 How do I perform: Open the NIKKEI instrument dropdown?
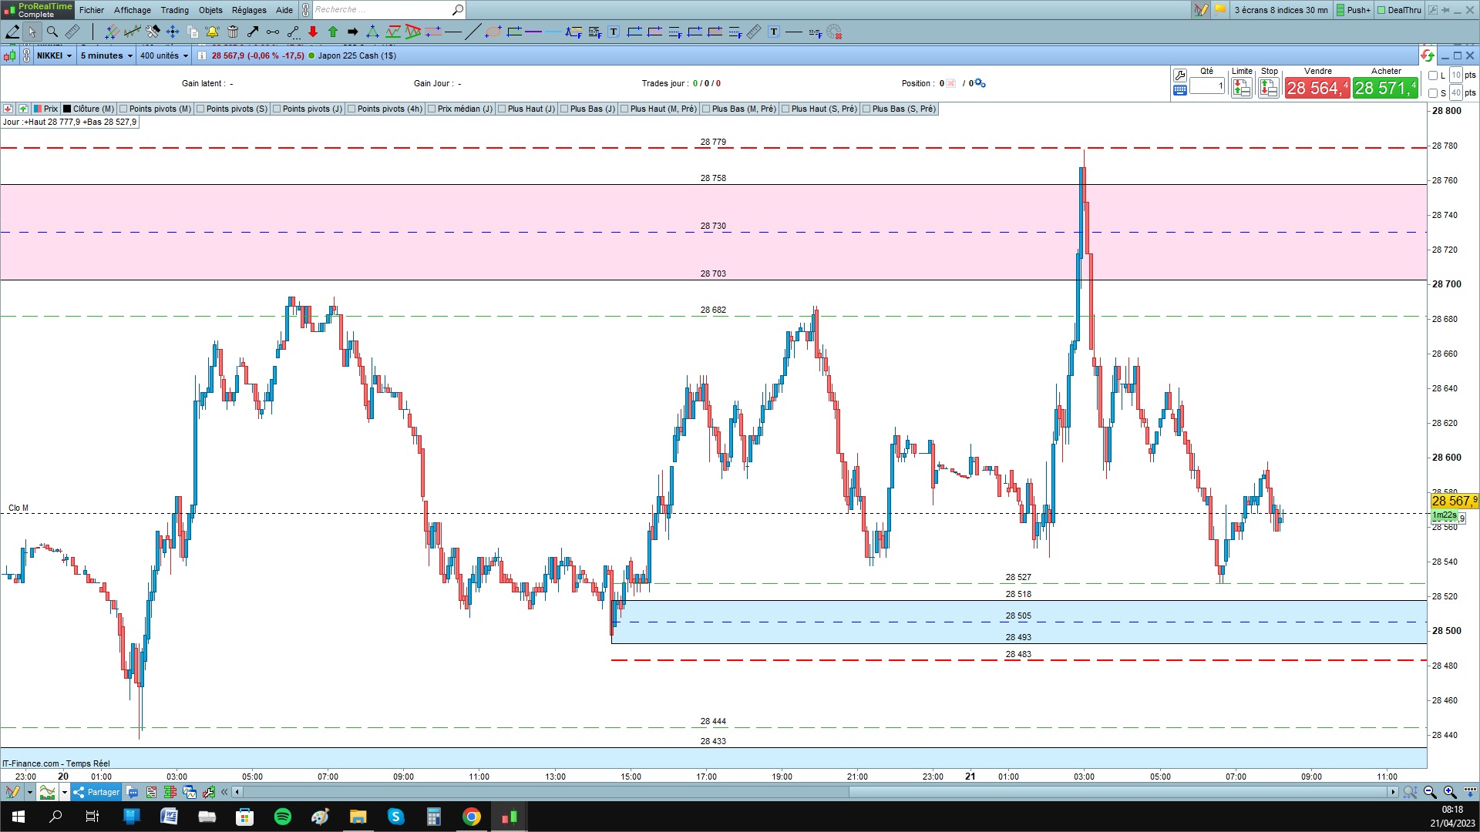[x=55, y=55]
